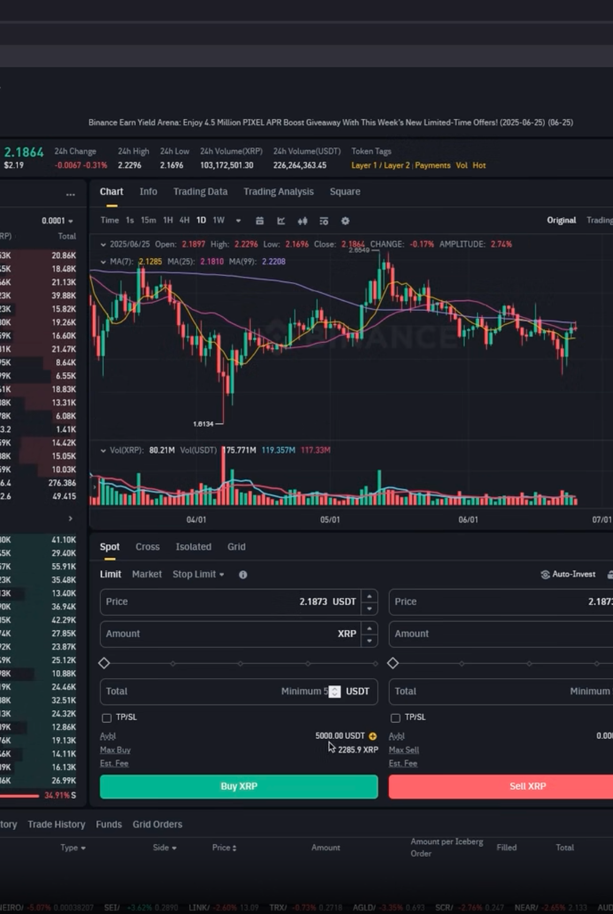613x914 pixels.
Task: Click the order type info icon
Action: pos(243,574)
